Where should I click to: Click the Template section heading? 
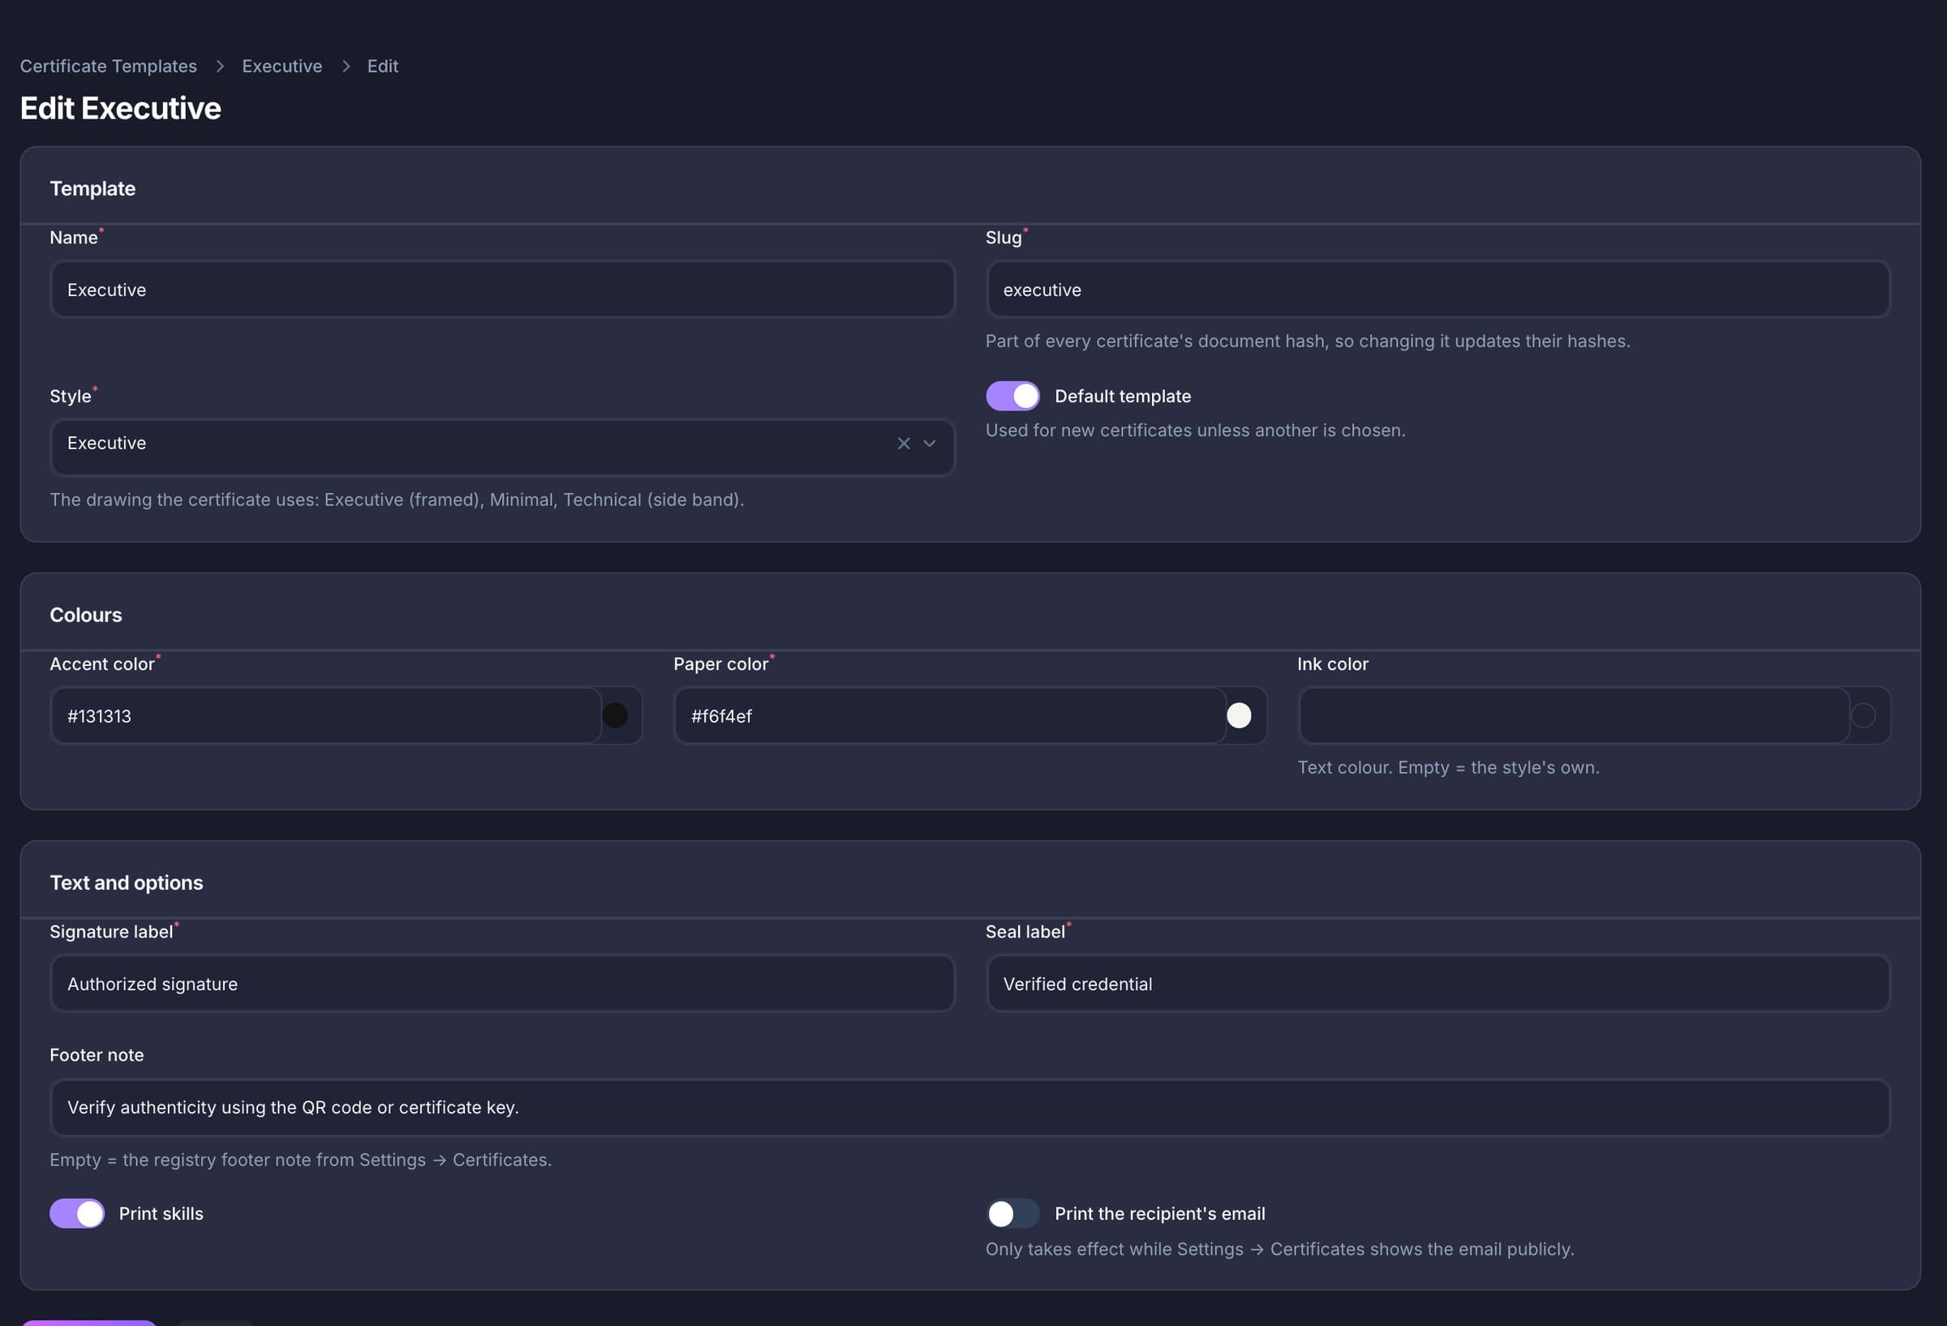[92, 188]
